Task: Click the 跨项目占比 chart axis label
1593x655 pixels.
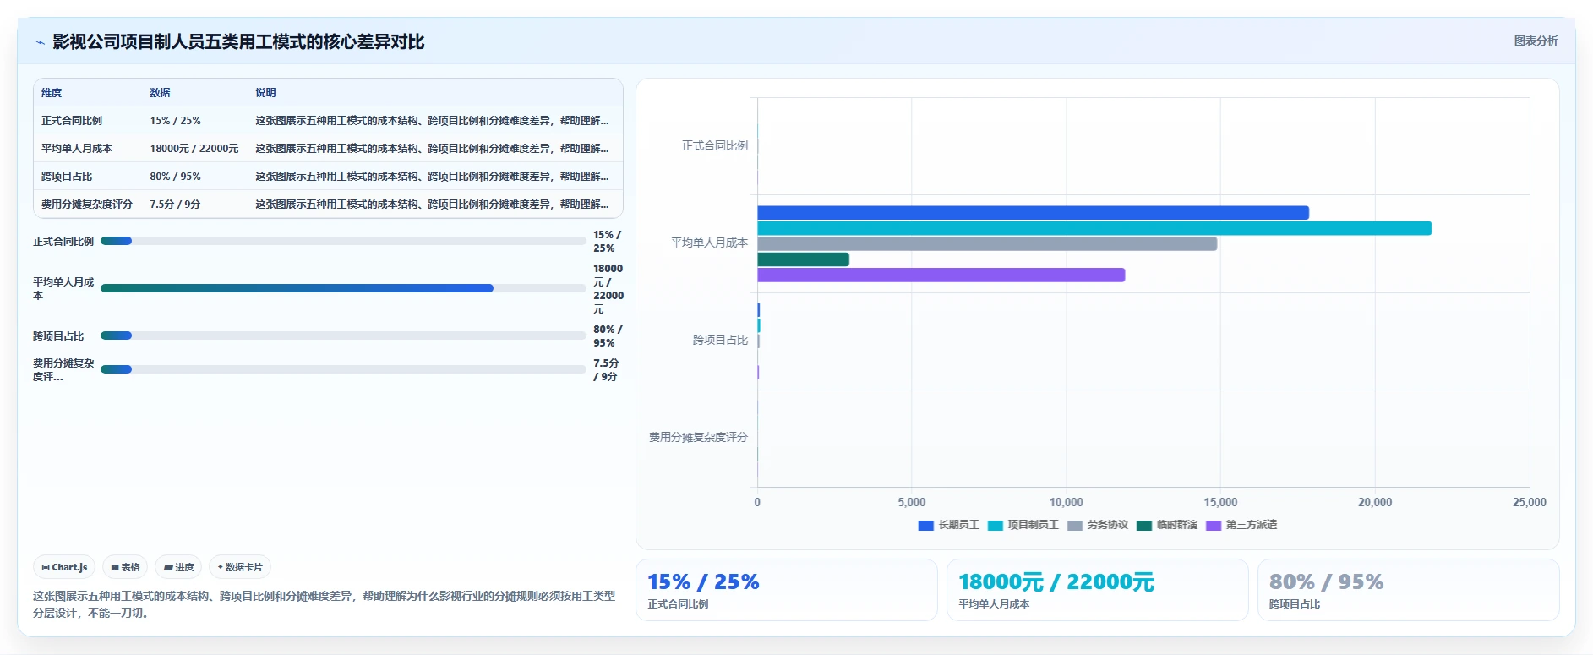Action: (x=720, y=340)
